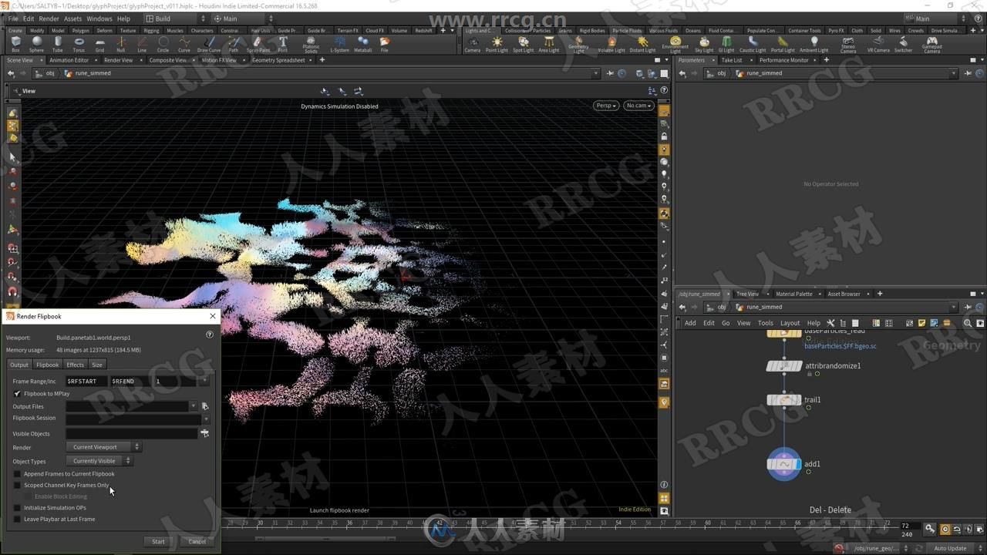Select the attribrandomize1 node
This screenshot has height=555, width=987.
pos(783,366)
